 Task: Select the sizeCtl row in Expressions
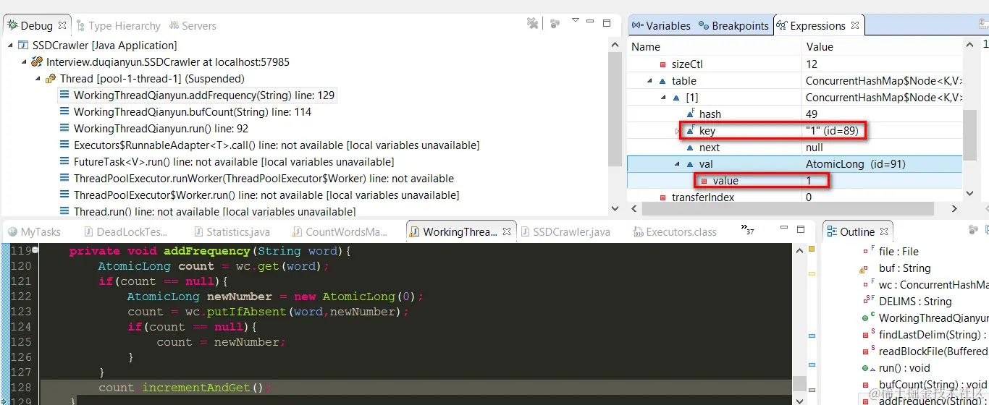(794, 64)
